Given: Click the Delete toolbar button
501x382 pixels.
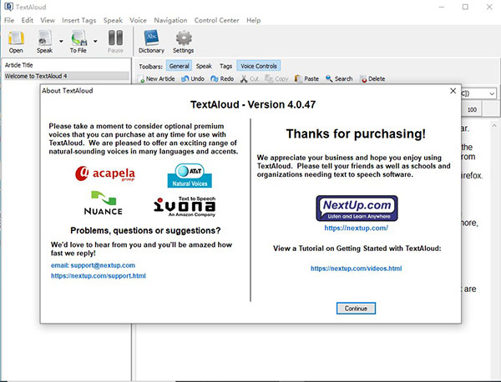Looking at the screenshot, I should click(372, 78).
